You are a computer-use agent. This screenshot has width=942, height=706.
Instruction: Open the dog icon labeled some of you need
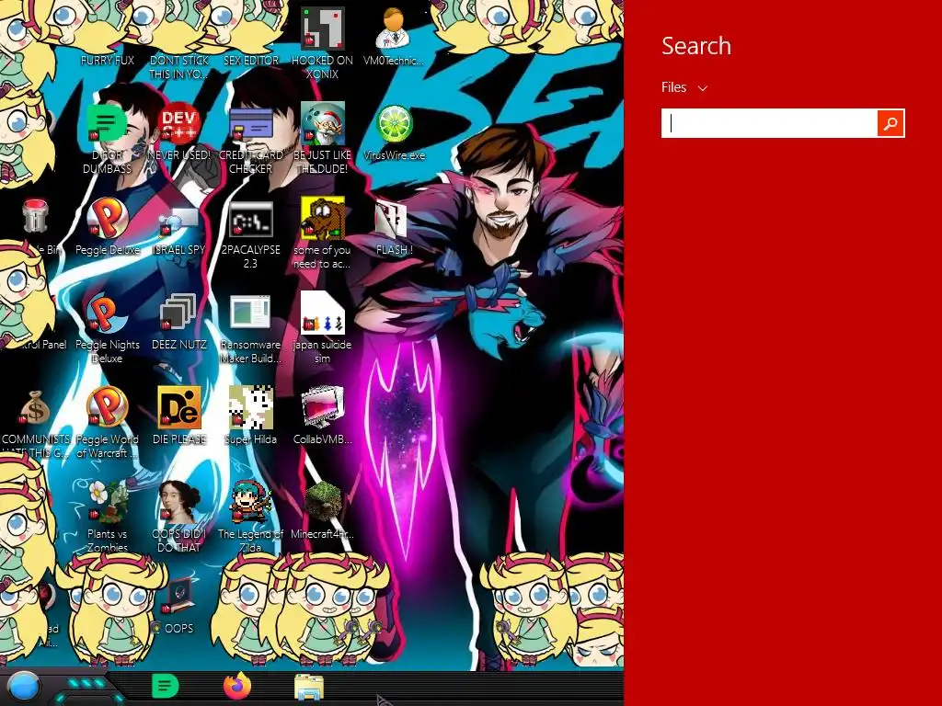click(x=322, y=218)
